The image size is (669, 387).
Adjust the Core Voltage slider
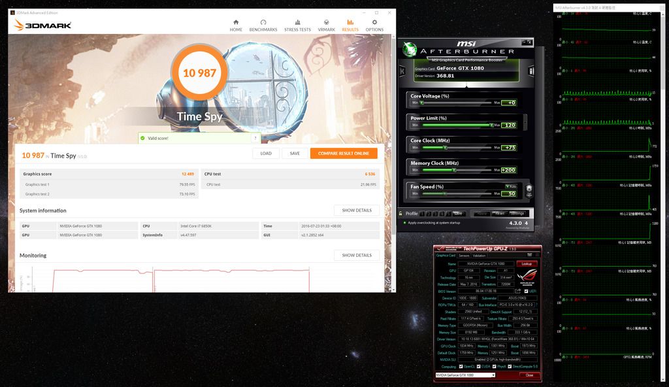[456, 103]
